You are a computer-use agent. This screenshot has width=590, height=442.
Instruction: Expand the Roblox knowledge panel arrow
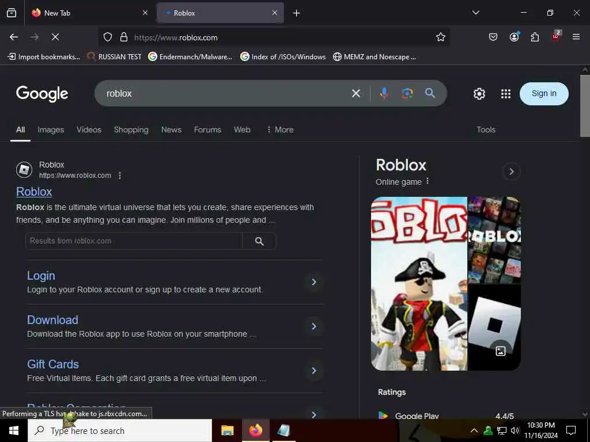pyautogui.click(x=512, y=172)
